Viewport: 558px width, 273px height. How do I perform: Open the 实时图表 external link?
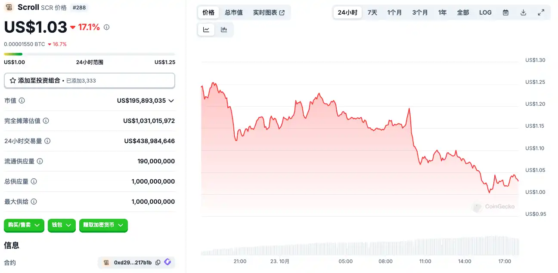(269, 12)
